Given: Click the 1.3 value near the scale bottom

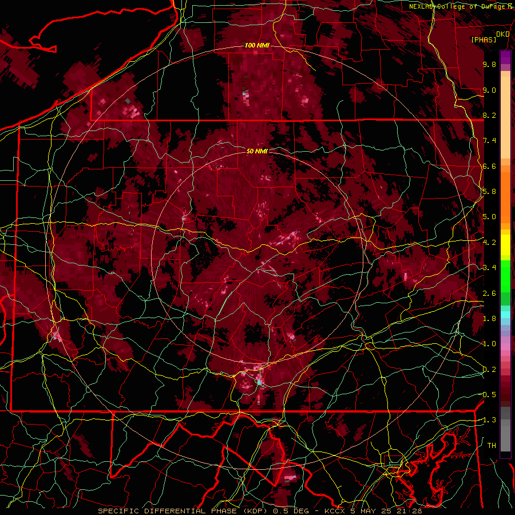Looking at the screenshot, I should tap(489, 420).
